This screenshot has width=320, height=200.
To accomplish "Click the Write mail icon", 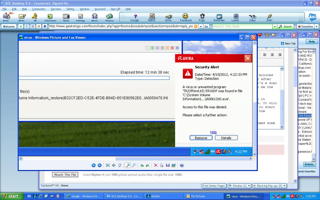I will click(22, 17).
